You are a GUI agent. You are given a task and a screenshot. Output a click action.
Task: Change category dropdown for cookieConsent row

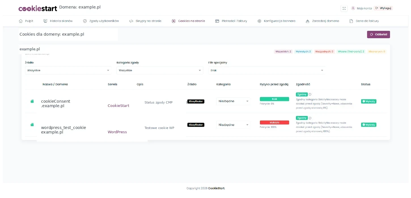click(x=233, y=101)
